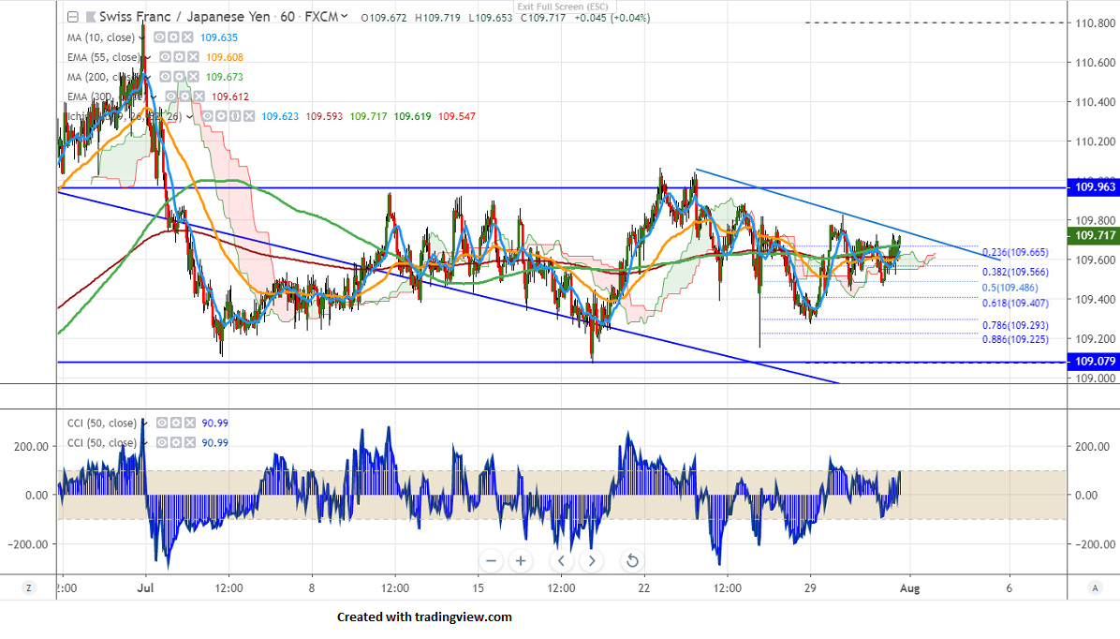Expand EMA (300, close) dropdown arrow
The height and width of the screenshot is (639, 1120).
point(154,97)
